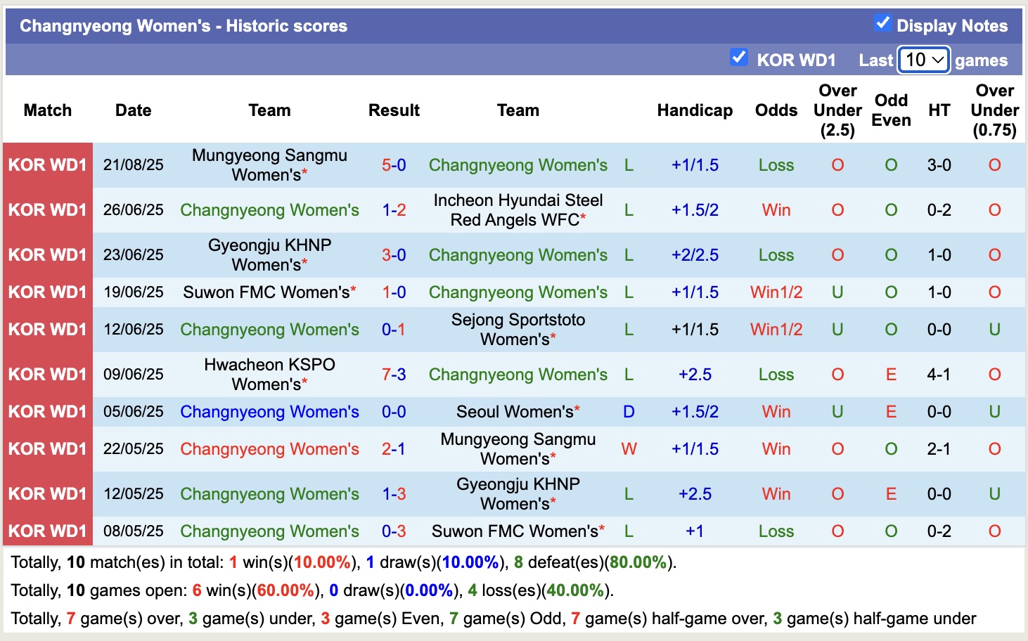Open Sejong Sportstoto Women's page
This screenshot has height=641, width=1028.
tap(518, 329)
